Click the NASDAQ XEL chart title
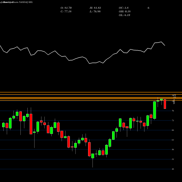The image size is (182, 182). pyautogui.click(x=26, y=2)
